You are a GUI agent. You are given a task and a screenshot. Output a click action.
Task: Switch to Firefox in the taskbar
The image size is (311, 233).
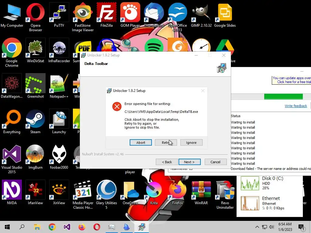82,227
